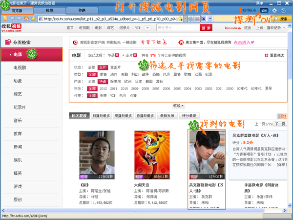Image resolution: width=293 pixels, height=220 pixels.
Task: Select 好莱坞 region filter
Action: 115,81
